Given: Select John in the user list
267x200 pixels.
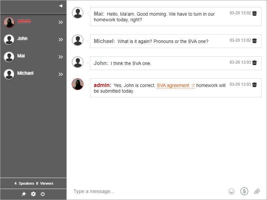Looking at the screenshot, I should pyautogui.click(x=22, y=39).
